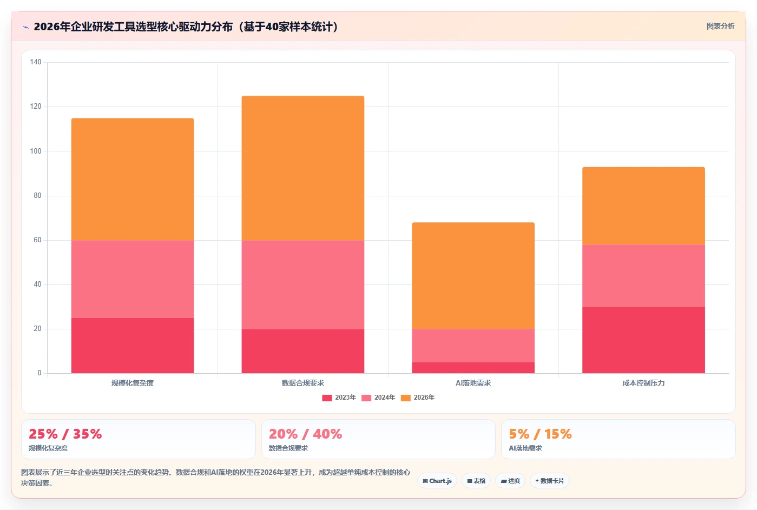Click the y-axis value 140
Image resolution: width=757 pixels, height=510 pixels.
36,62
